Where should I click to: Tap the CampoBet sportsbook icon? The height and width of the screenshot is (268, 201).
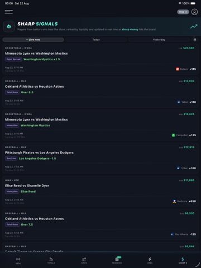173,135
